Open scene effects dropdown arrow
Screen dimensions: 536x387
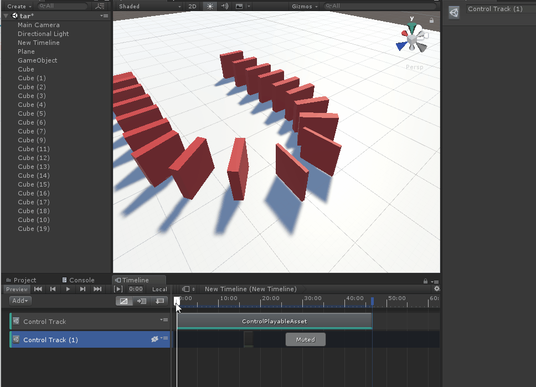click(249, 6)
